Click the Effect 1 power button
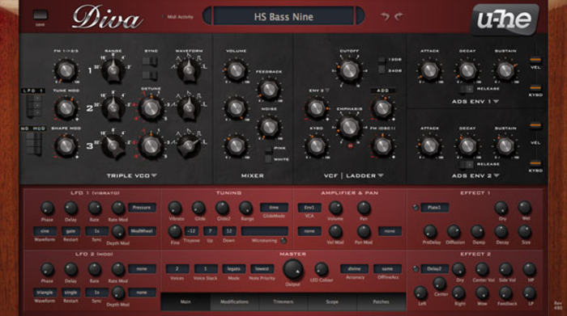This screenshot has width=567, height=316. pos(416,208)
